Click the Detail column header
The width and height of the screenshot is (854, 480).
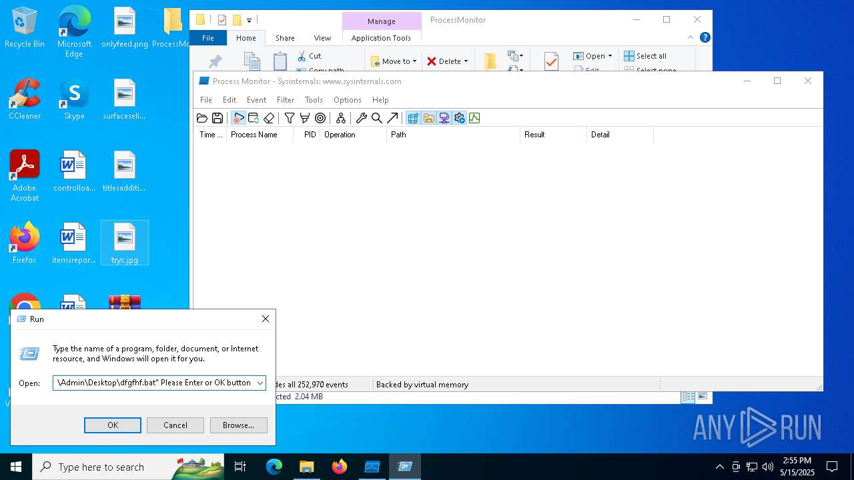point(620,135)
